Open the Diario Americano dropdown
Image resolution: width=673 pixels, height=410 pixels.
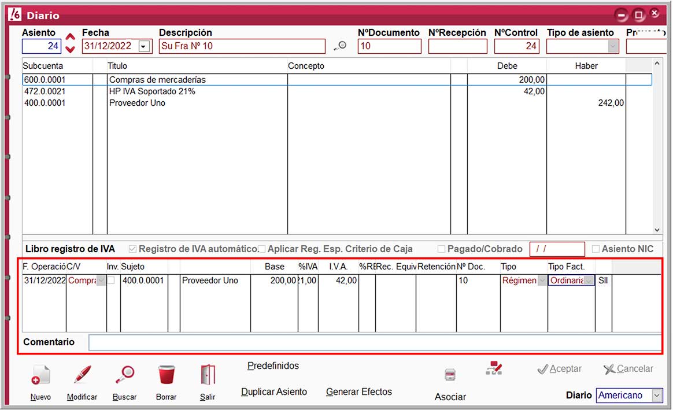pos(657,396)
